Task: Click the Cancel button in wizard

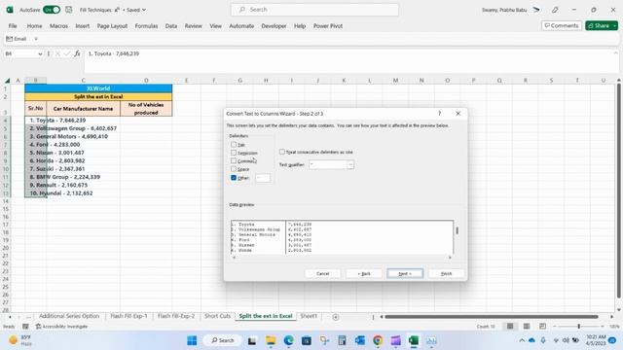Action: (322, 273)
